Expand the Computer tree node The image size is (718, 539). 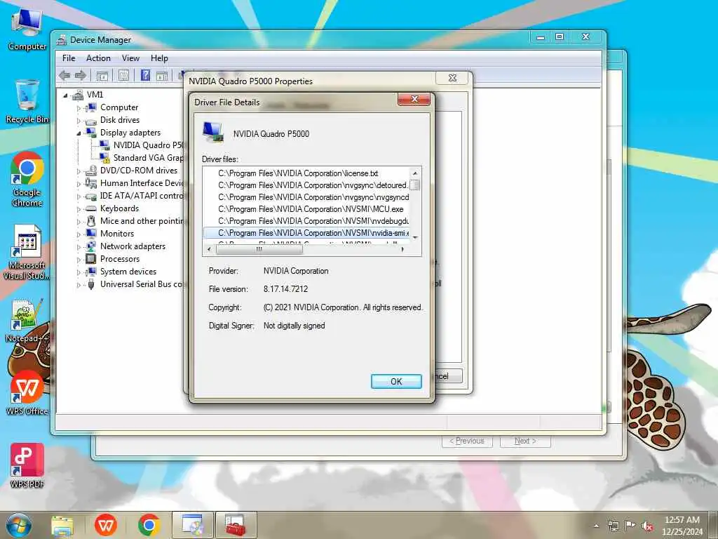tap(79, 108)
